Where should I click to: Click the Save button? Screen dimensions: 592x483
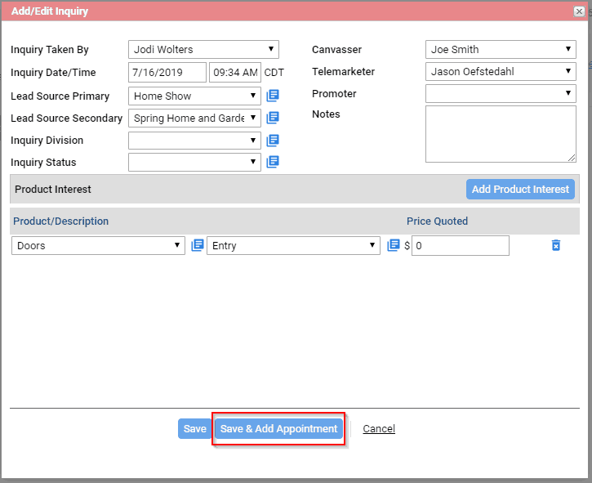pyautogui.click(x=195, y=428)
